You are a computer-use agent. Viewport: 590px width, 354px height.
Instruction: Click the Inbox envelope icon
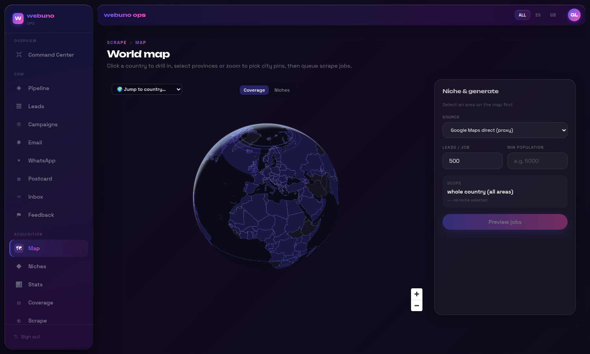point(19,197)
